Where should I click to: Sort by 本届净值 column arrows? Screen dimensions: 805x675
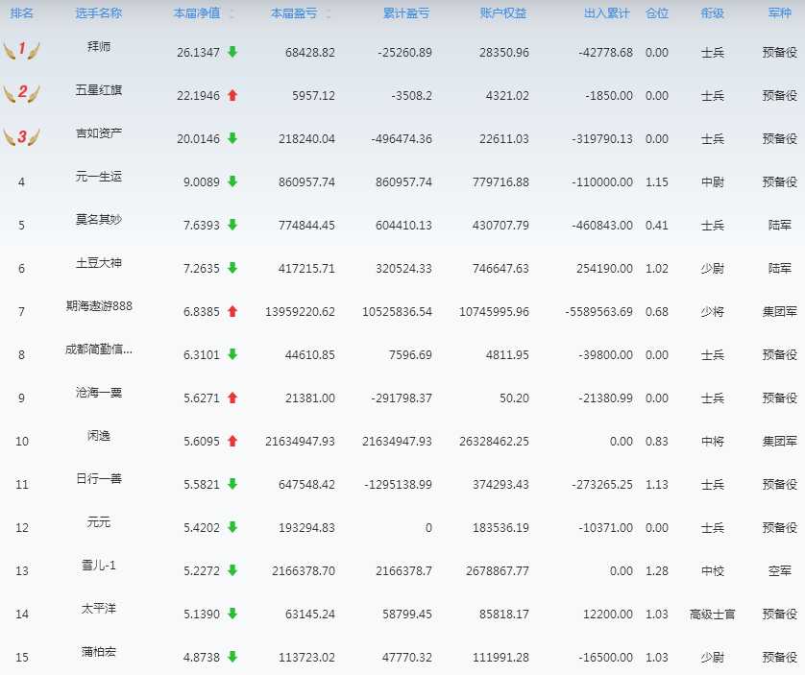pyautogui.click(x=232, y=13)
